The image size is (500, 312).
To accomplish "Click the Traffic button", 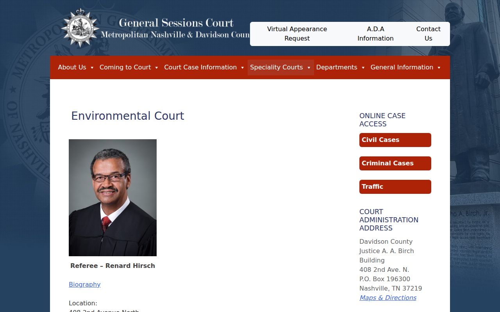I will tap(395, 187).
